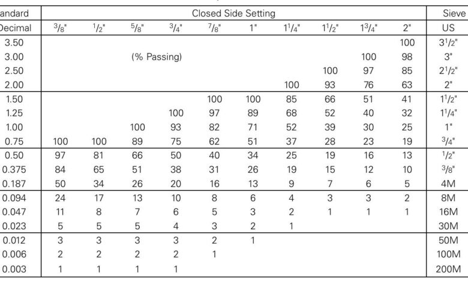The height and width of the screenshot is (282, 468).
Task: Click the Closed Side Setting header
Action: point(233,13)
